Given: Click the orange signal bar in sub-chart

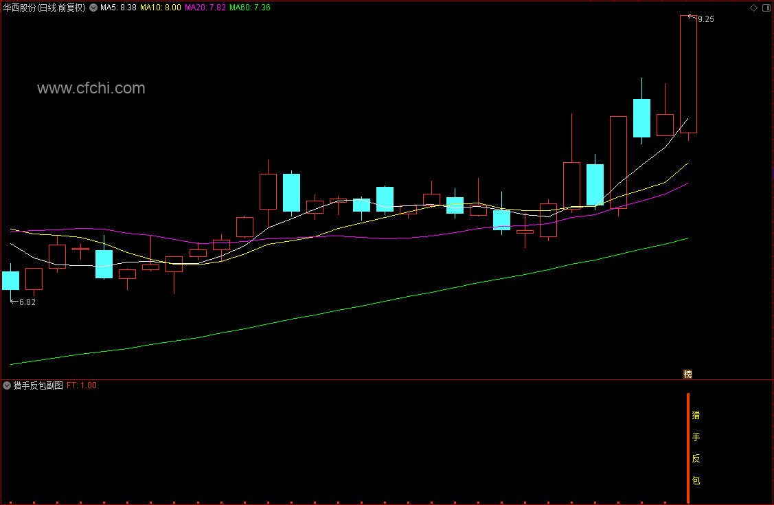Looking at the screenshot, I should pos(688,448).
